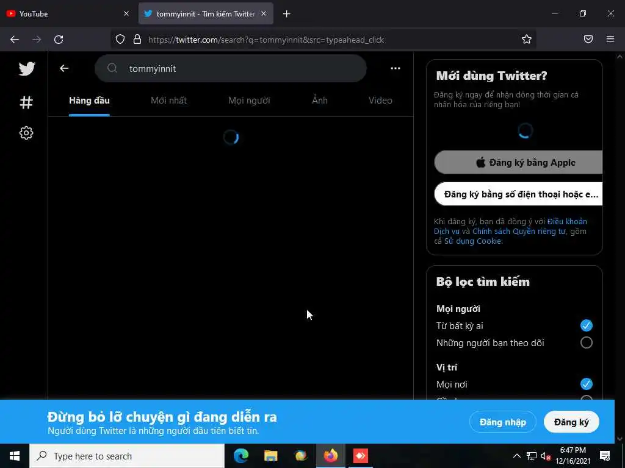Open the Firefox hamburger menu
The width and height of the screenshot is (625, 468).
610,39
